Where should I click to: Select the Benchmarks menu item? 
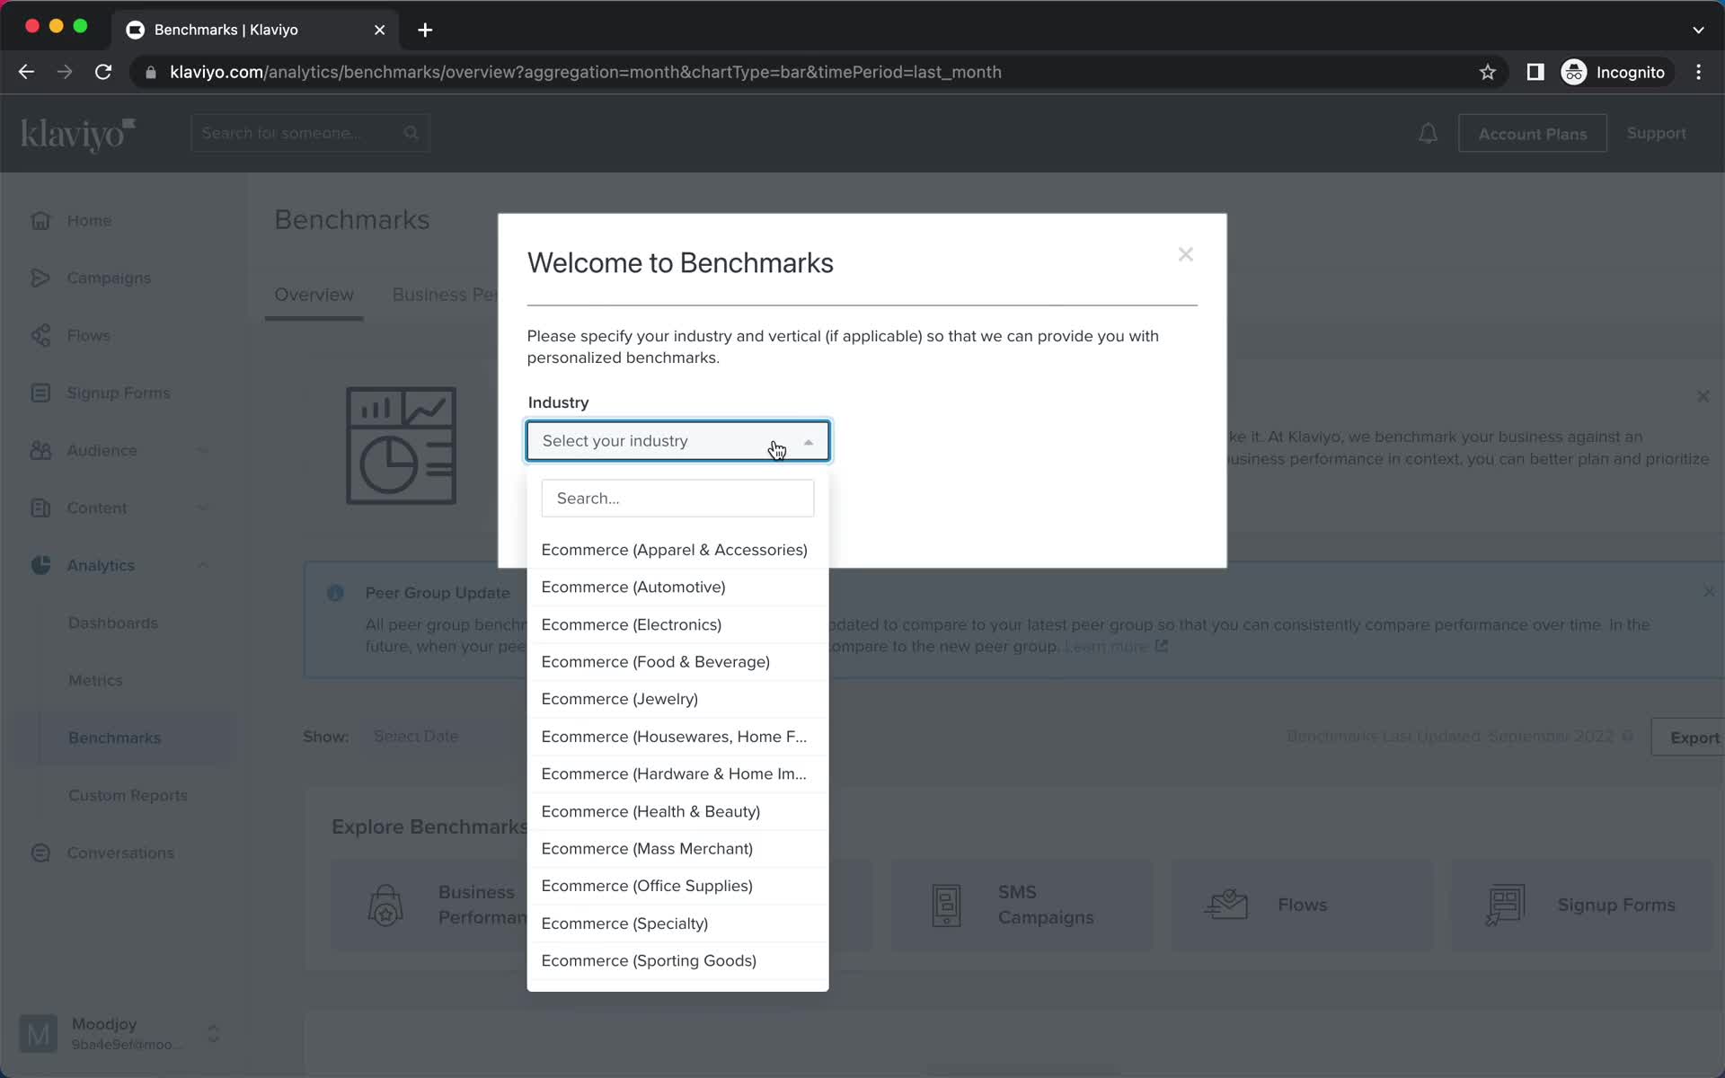tap(114, 737)
